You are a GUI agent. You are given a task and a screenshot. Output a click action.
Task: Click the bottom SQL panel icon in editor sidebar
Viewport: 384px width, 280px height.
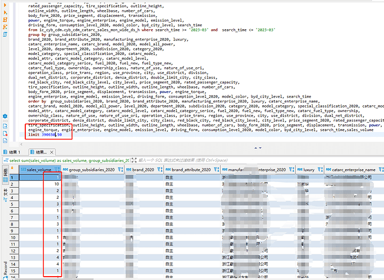tap(5, 141)
